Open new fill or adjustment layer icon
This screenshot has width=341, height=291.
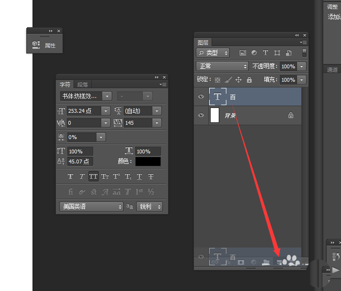pyautogui.click(x=253, y=262)
